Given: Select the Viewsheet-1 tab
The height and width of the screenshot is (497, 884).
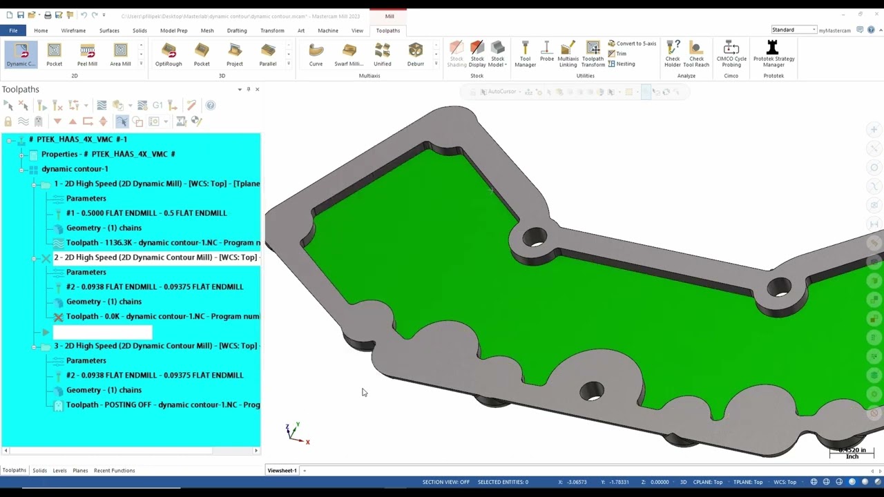Looking at the screenshot, I should (x=282, y=471).
